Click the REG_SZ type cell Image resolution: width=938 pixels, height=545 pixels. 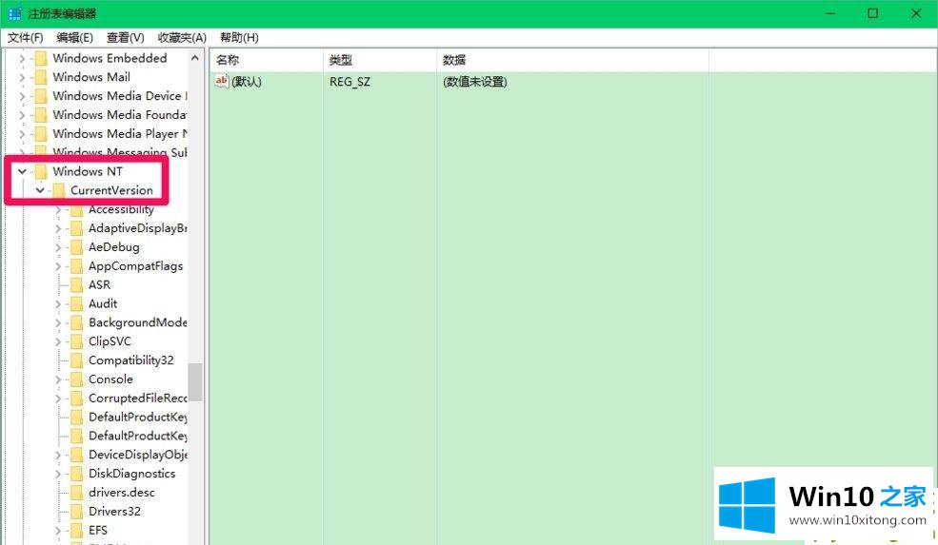pos(349,82)
